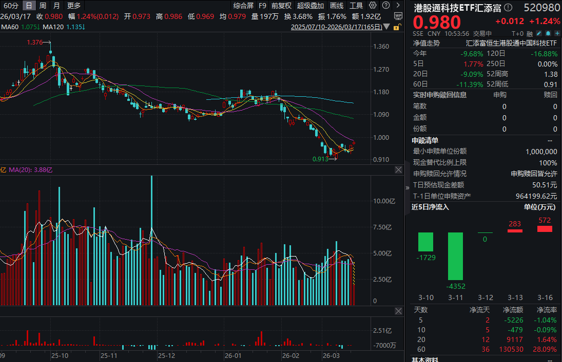Switch to the 周 weekly tab
562x362 pixels.
tap(43, 6)
